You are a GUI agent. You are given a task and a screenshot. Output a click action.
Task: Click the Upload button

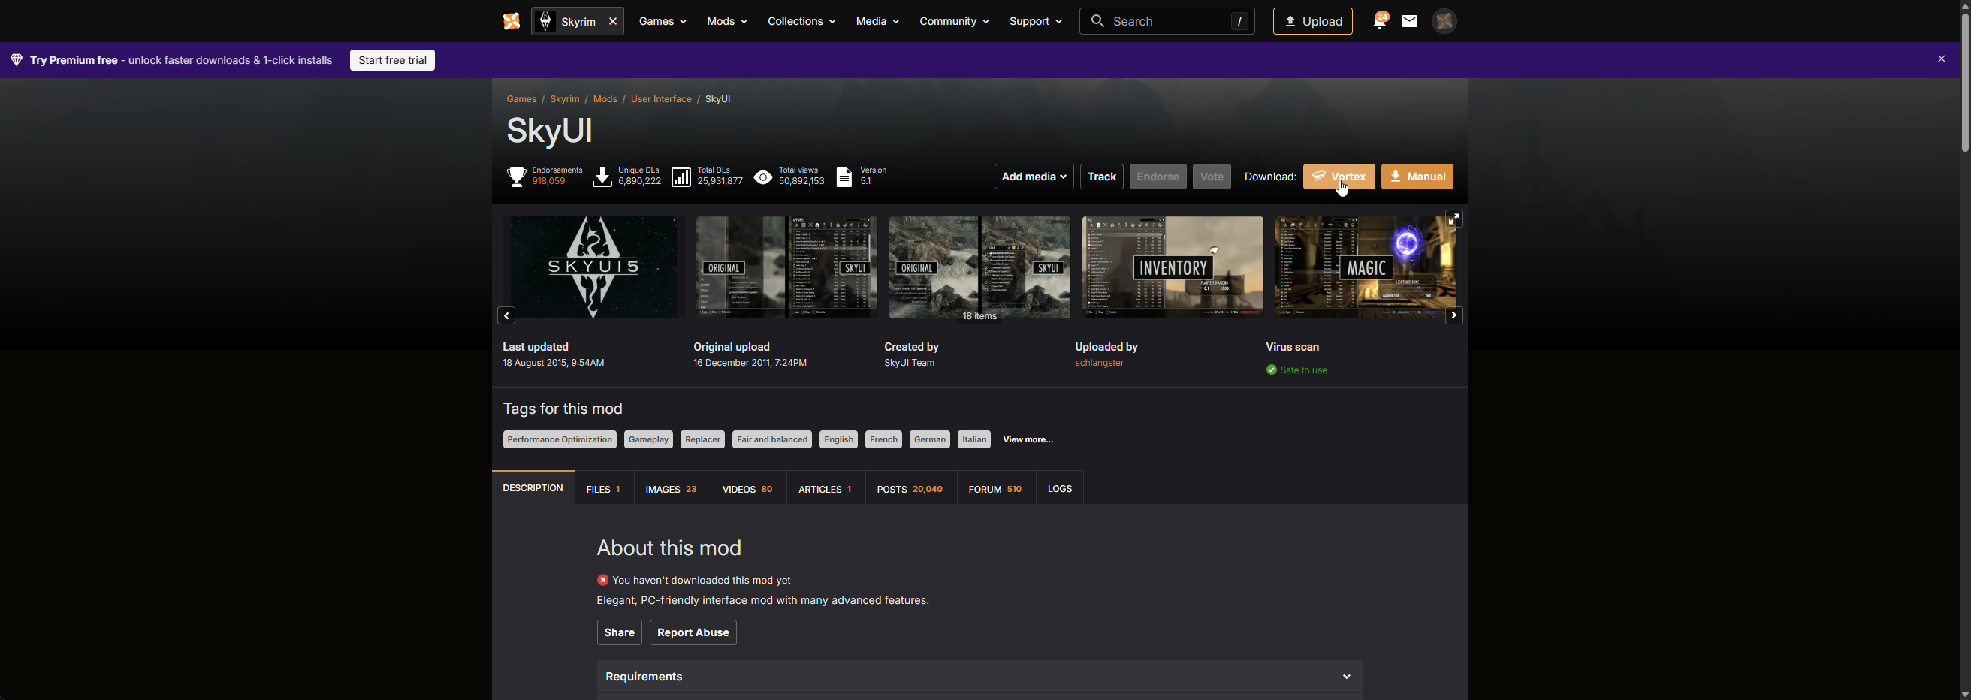tap(1312, 22)
